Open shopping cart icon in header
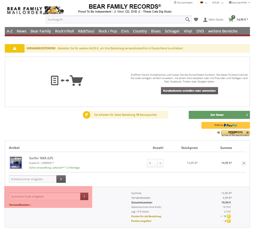Viewport: 255px width, 230px height. point(232,19)
